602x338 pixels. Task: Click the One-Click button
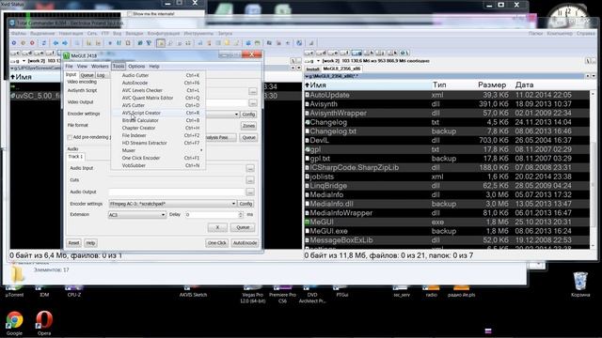pyautogui.click(x=217, y=243)
